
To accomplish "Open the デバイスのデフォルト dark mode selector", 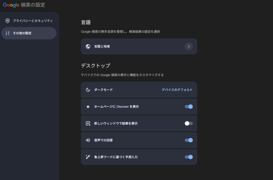I will [177, 90].
